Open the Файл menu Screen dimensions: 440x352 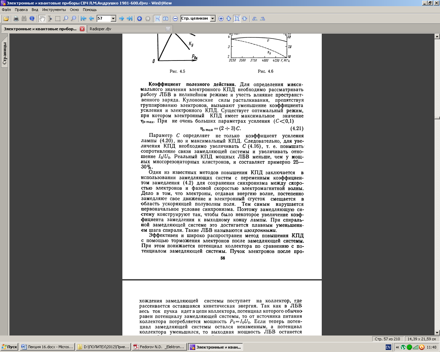pos(7,10)
